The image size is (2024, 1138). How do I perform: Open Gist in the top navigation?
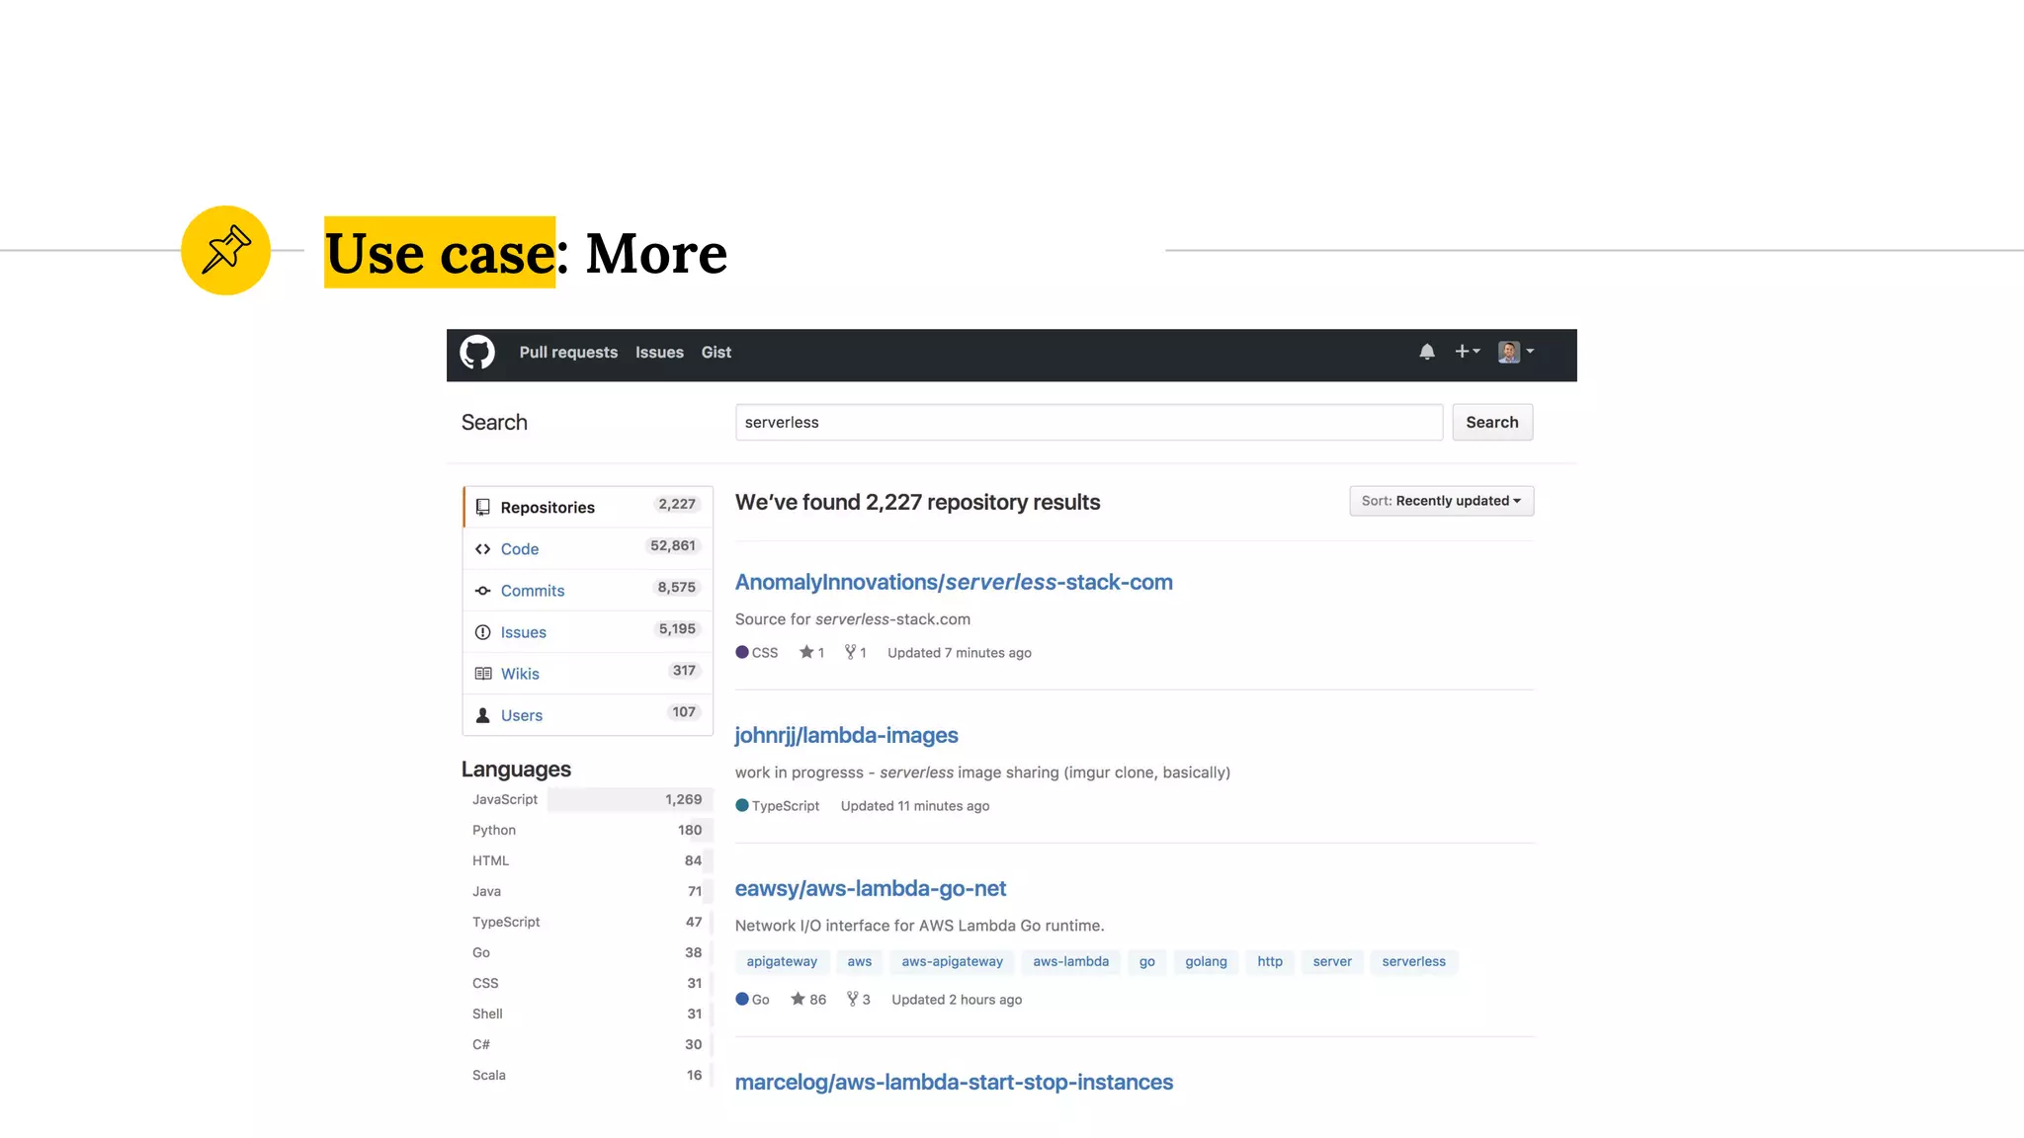[x=717, y=353]
